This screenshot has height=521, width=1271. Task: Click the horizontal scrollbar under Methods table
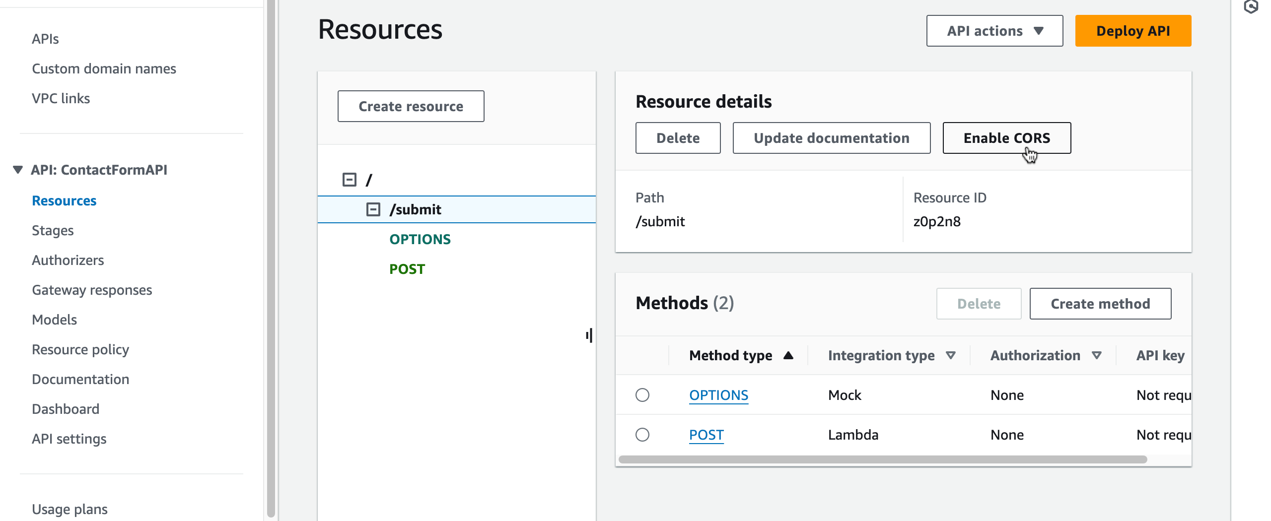coord(883,459)
